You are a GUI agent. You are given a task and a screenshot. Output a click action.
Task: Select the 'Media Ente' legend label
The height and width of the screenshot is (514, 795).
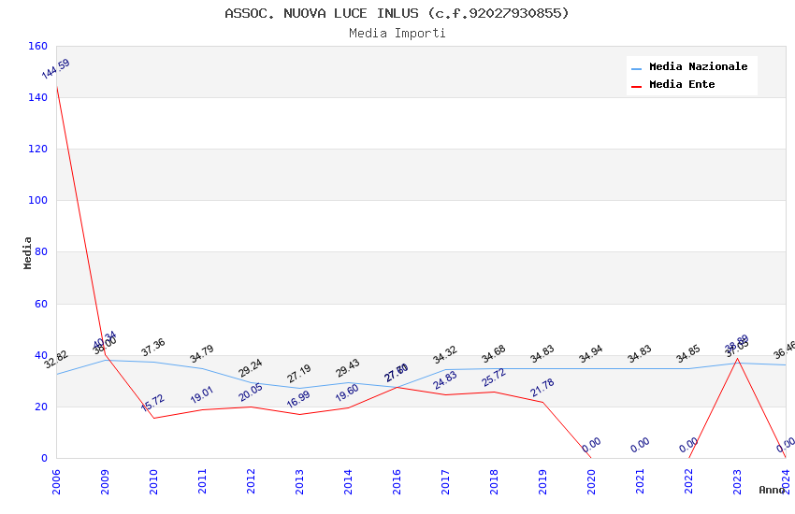click(682, 84)
